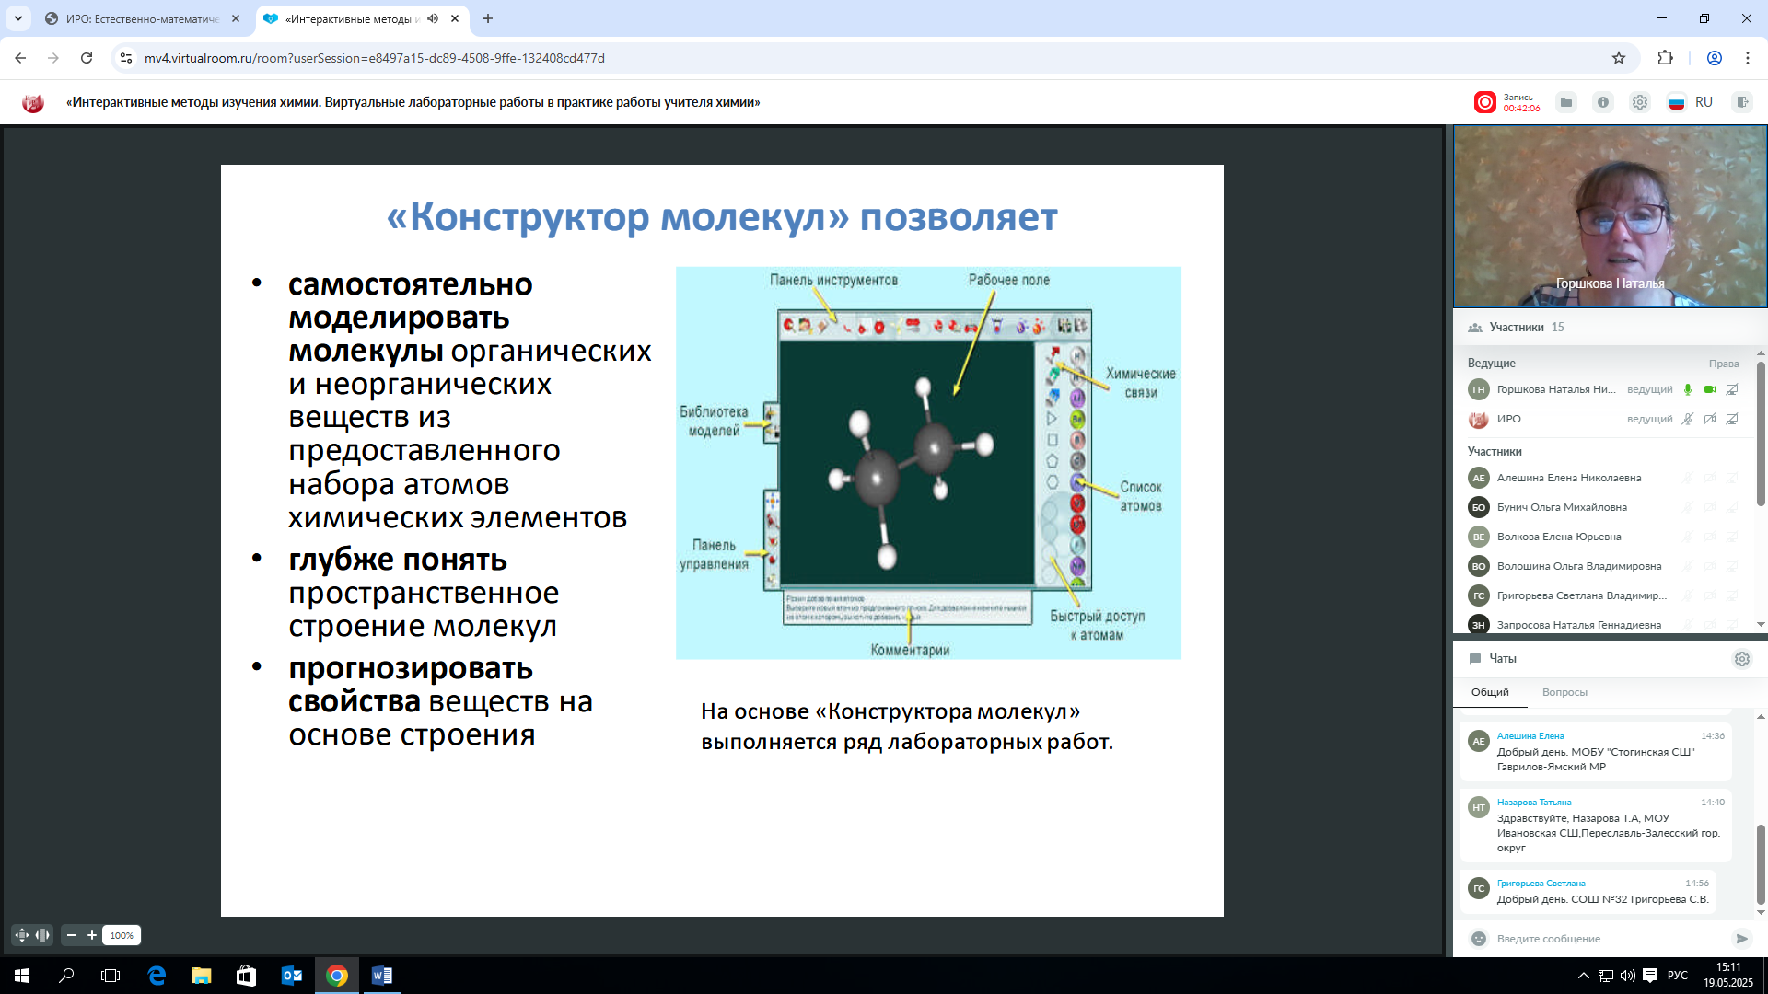This screenshot has width=1768, height=994.
Task: Toggle the microphone of ИРО presenter
Action: pos(1688,419)
